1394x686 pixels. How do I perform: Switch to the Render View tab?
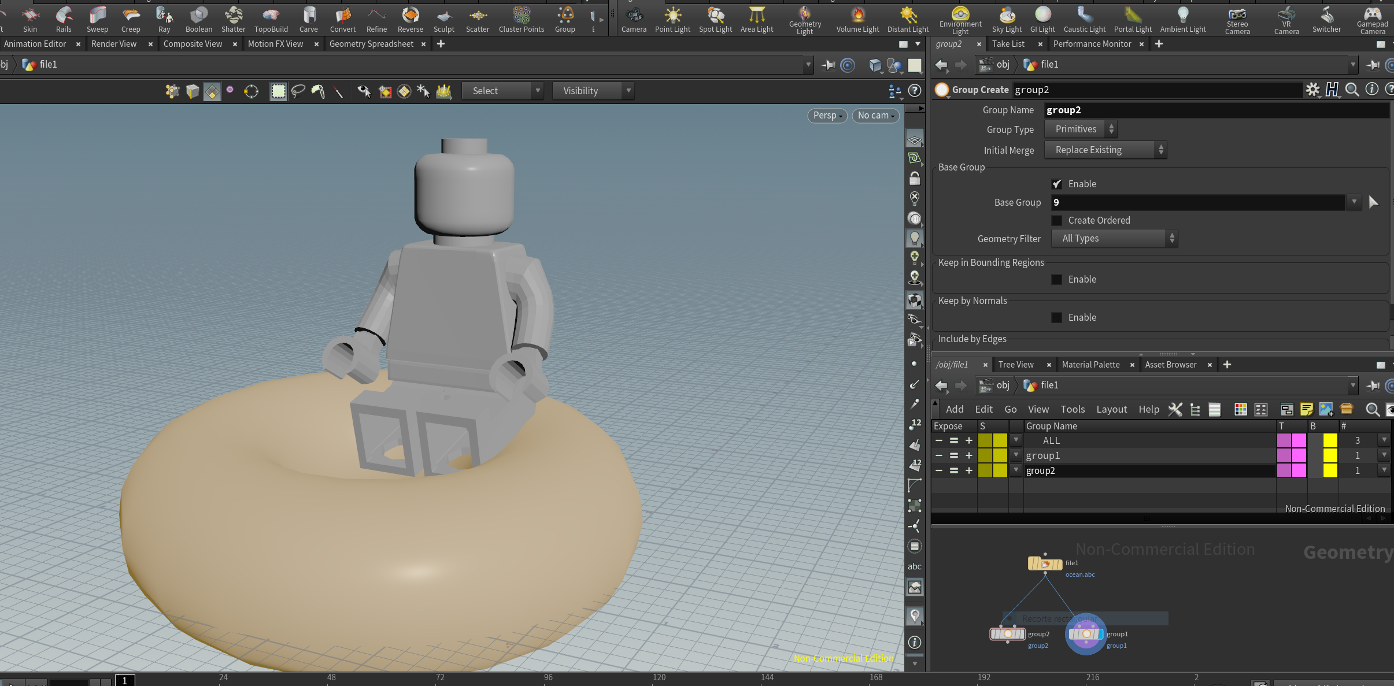[x=114, y=44]
